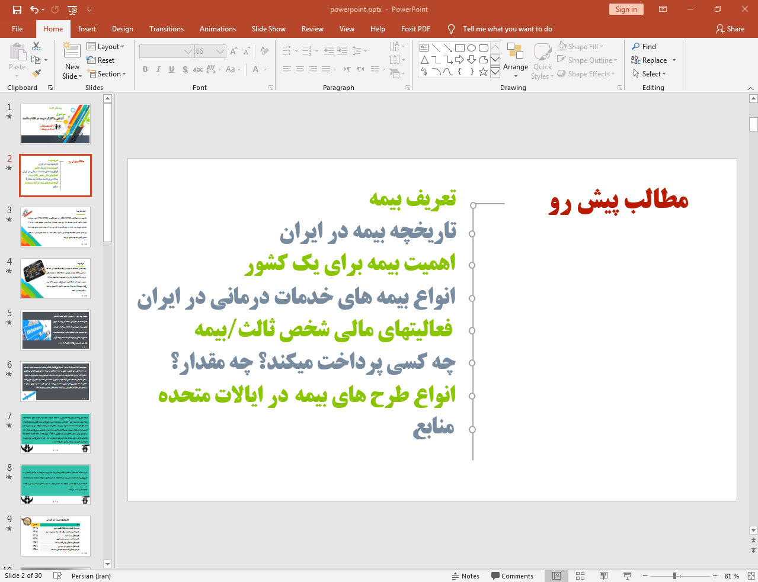This screenshot has width=758, height=582.
Task: Click the Reset slide button
Action: click(x=101, y=60)
